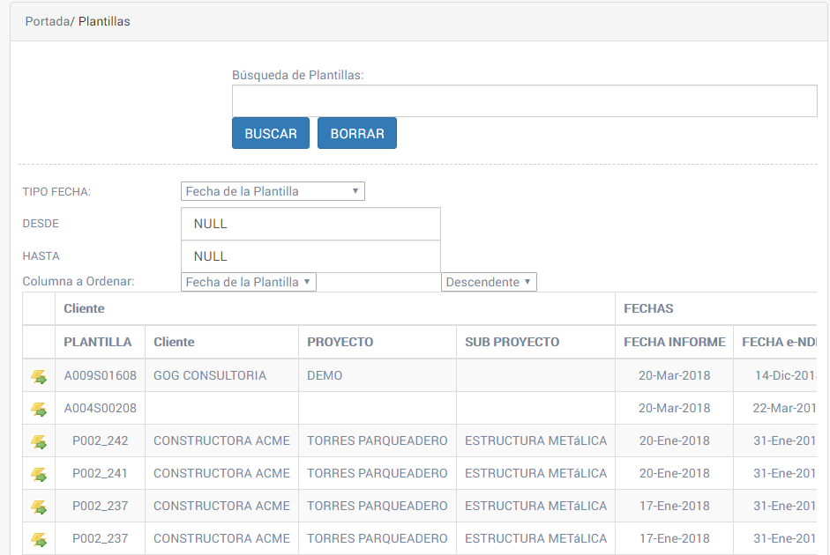Click the DESDE date field
This screenshot has width=830, height=555.
pyautogui.click(x=310, y=224)
